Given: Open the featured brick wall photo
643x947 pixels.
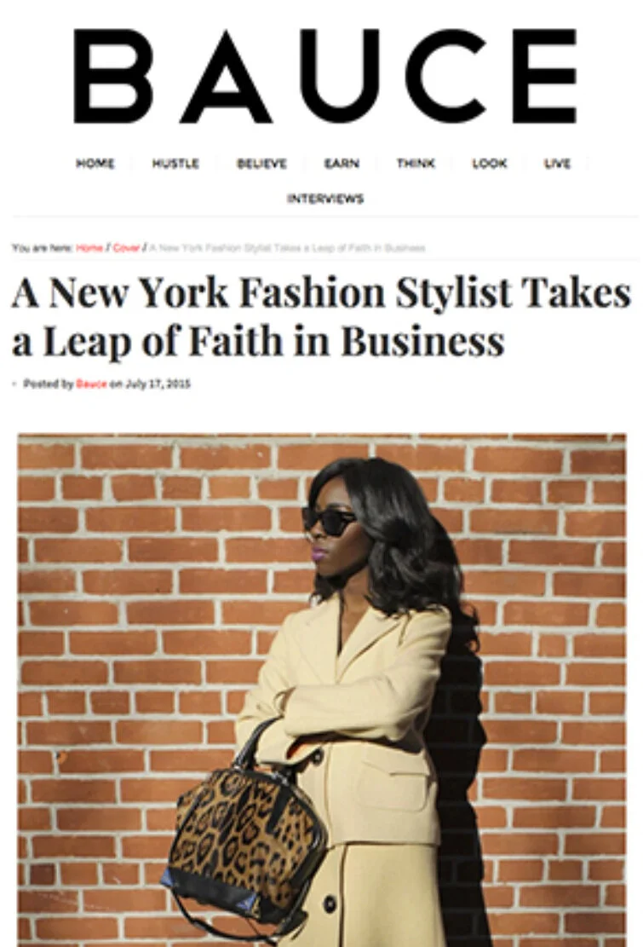Looking at the screenshot, I should coord(322,690).
